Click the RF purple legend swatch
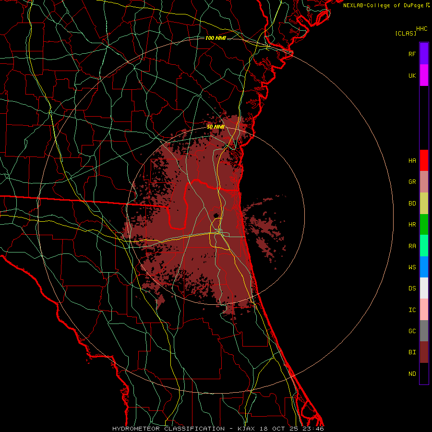Viewport: 432px width, 432px height. pos(424,54)
